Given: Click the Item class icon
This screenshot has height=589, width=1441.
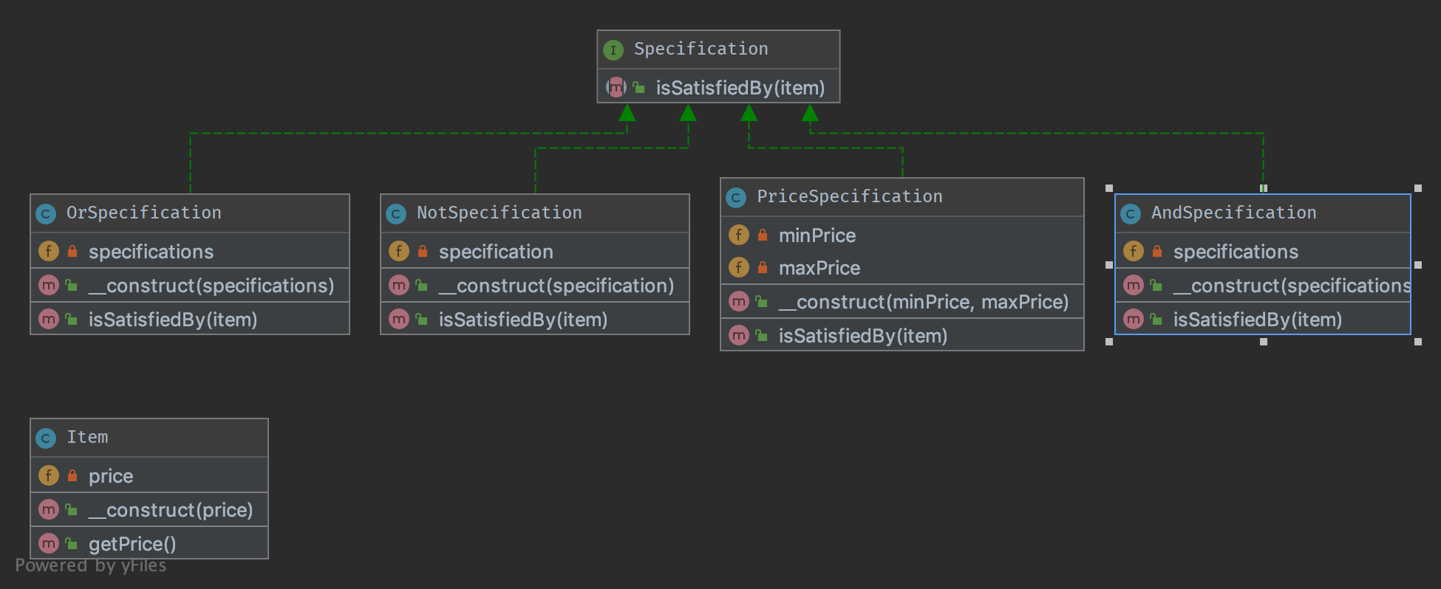Looking at the screenshot, I should point(46,438).
